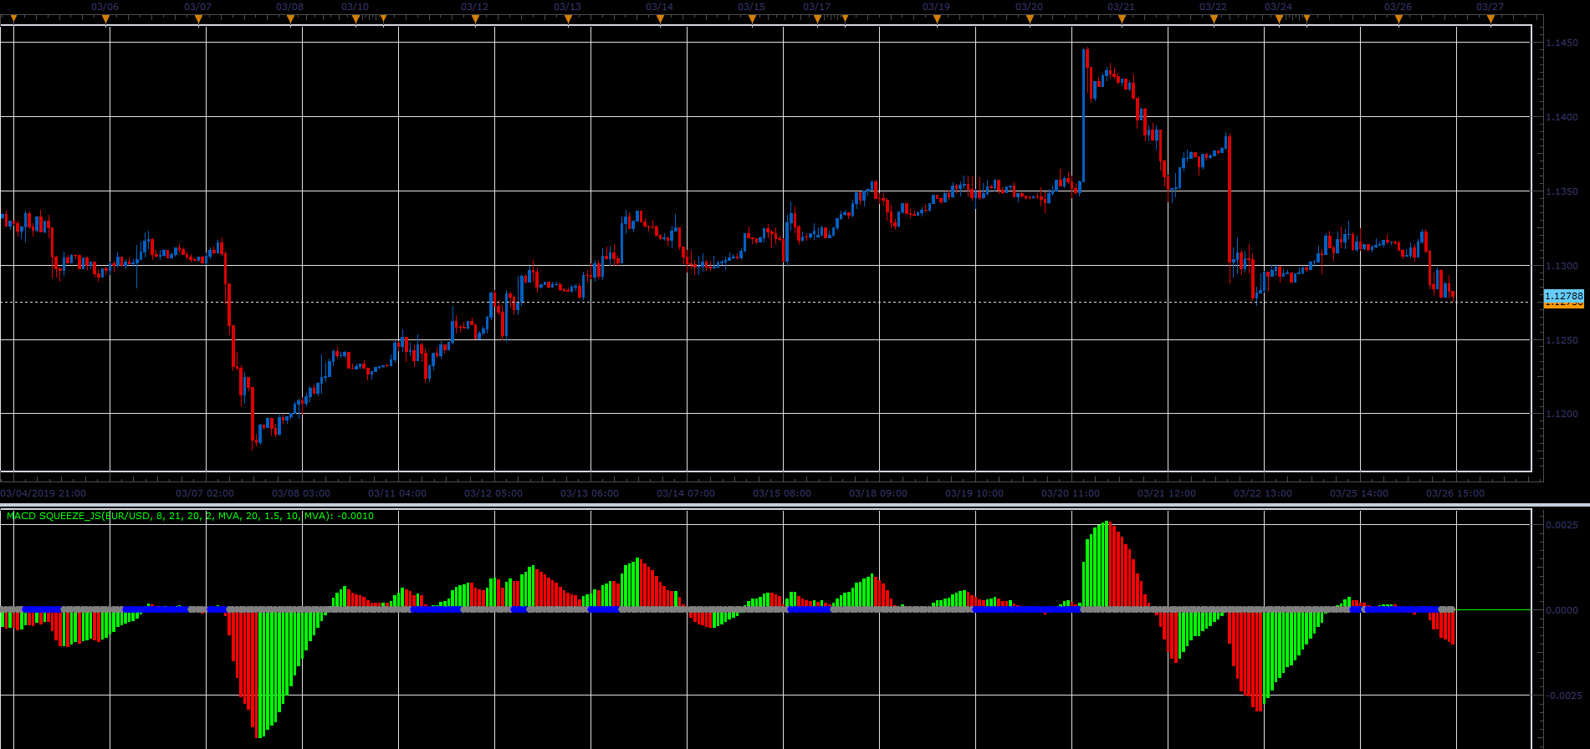Click the 03/13 06:00 time label
Screen dimensions: 1590x749
[x=590, y=493]
